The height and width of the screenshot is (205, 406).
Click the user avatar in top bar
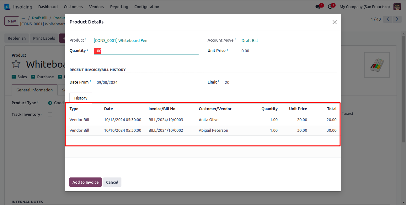pyautogui.click(x=397, y=7)
